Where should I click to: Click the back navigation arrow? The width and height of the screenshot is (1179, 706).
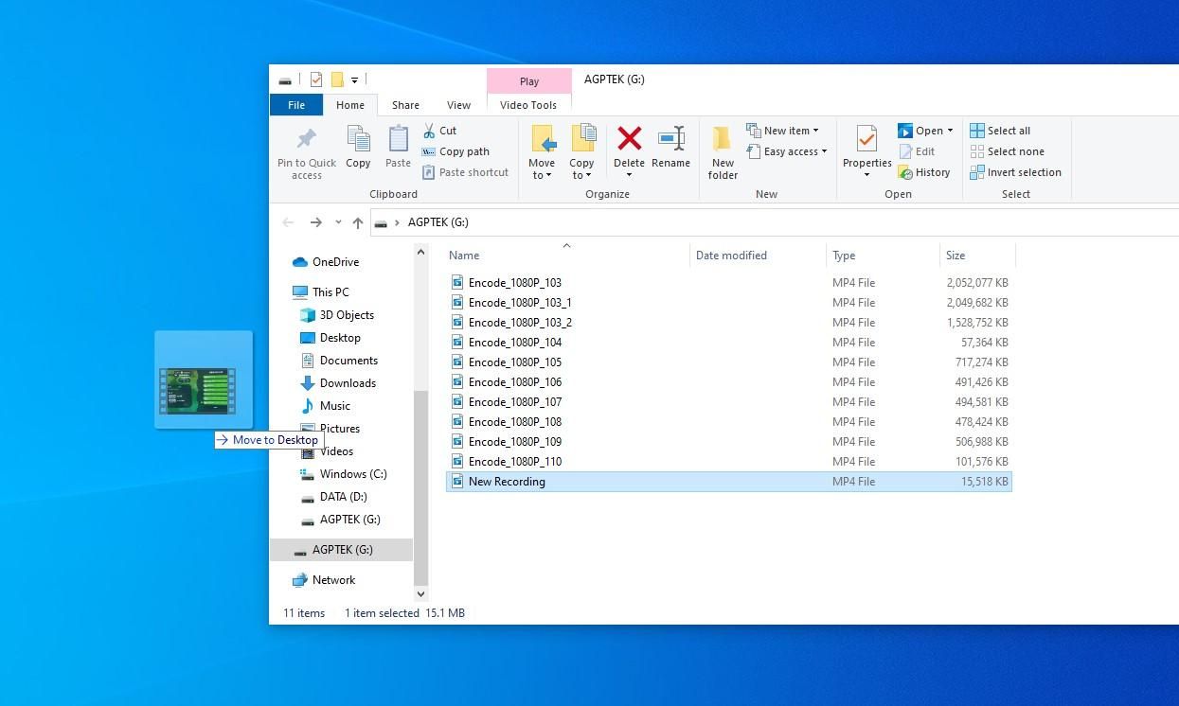(x=288, y=221)
